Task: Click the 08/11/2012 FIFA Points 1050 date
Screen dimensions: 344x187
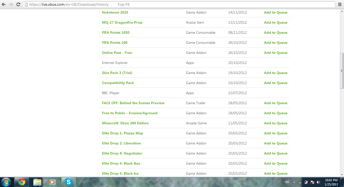Action: point(237,32)
